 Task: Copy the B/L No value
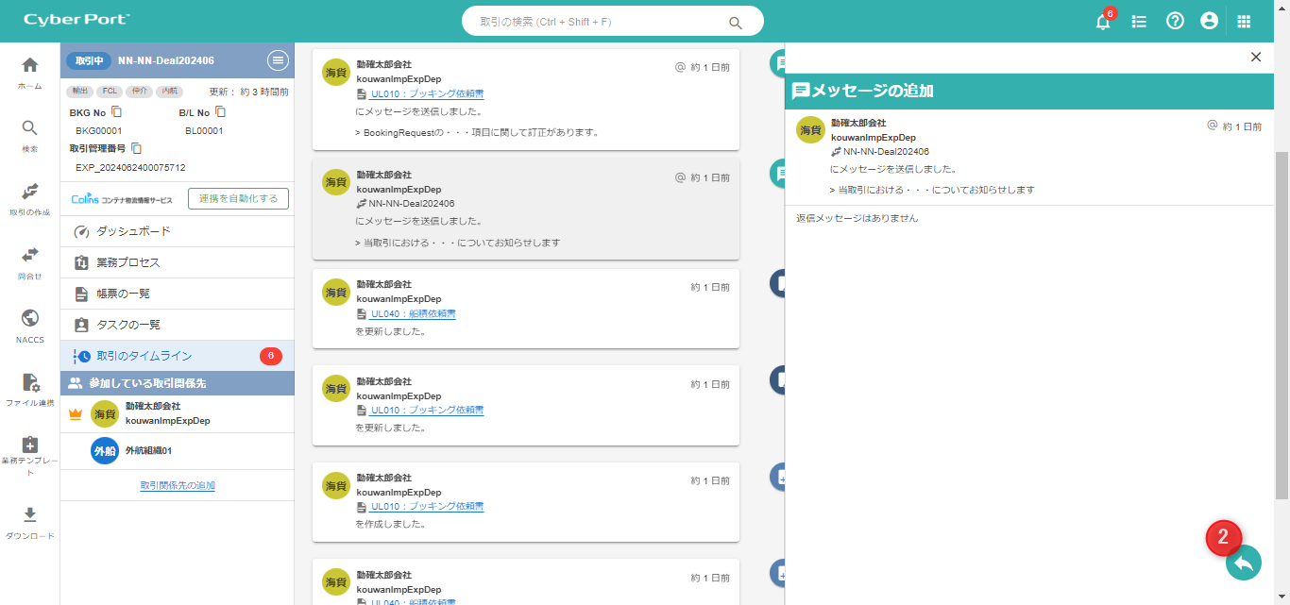click(220, 112)
